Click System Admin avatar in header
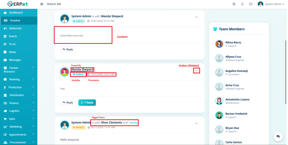This screenshot has height=145, width=288. (260, 4)
